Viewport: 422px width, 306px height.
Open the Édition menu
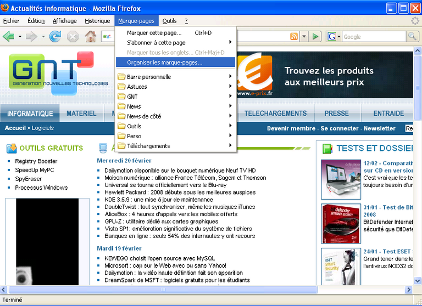pyautogui.click(x=36, y=21)
